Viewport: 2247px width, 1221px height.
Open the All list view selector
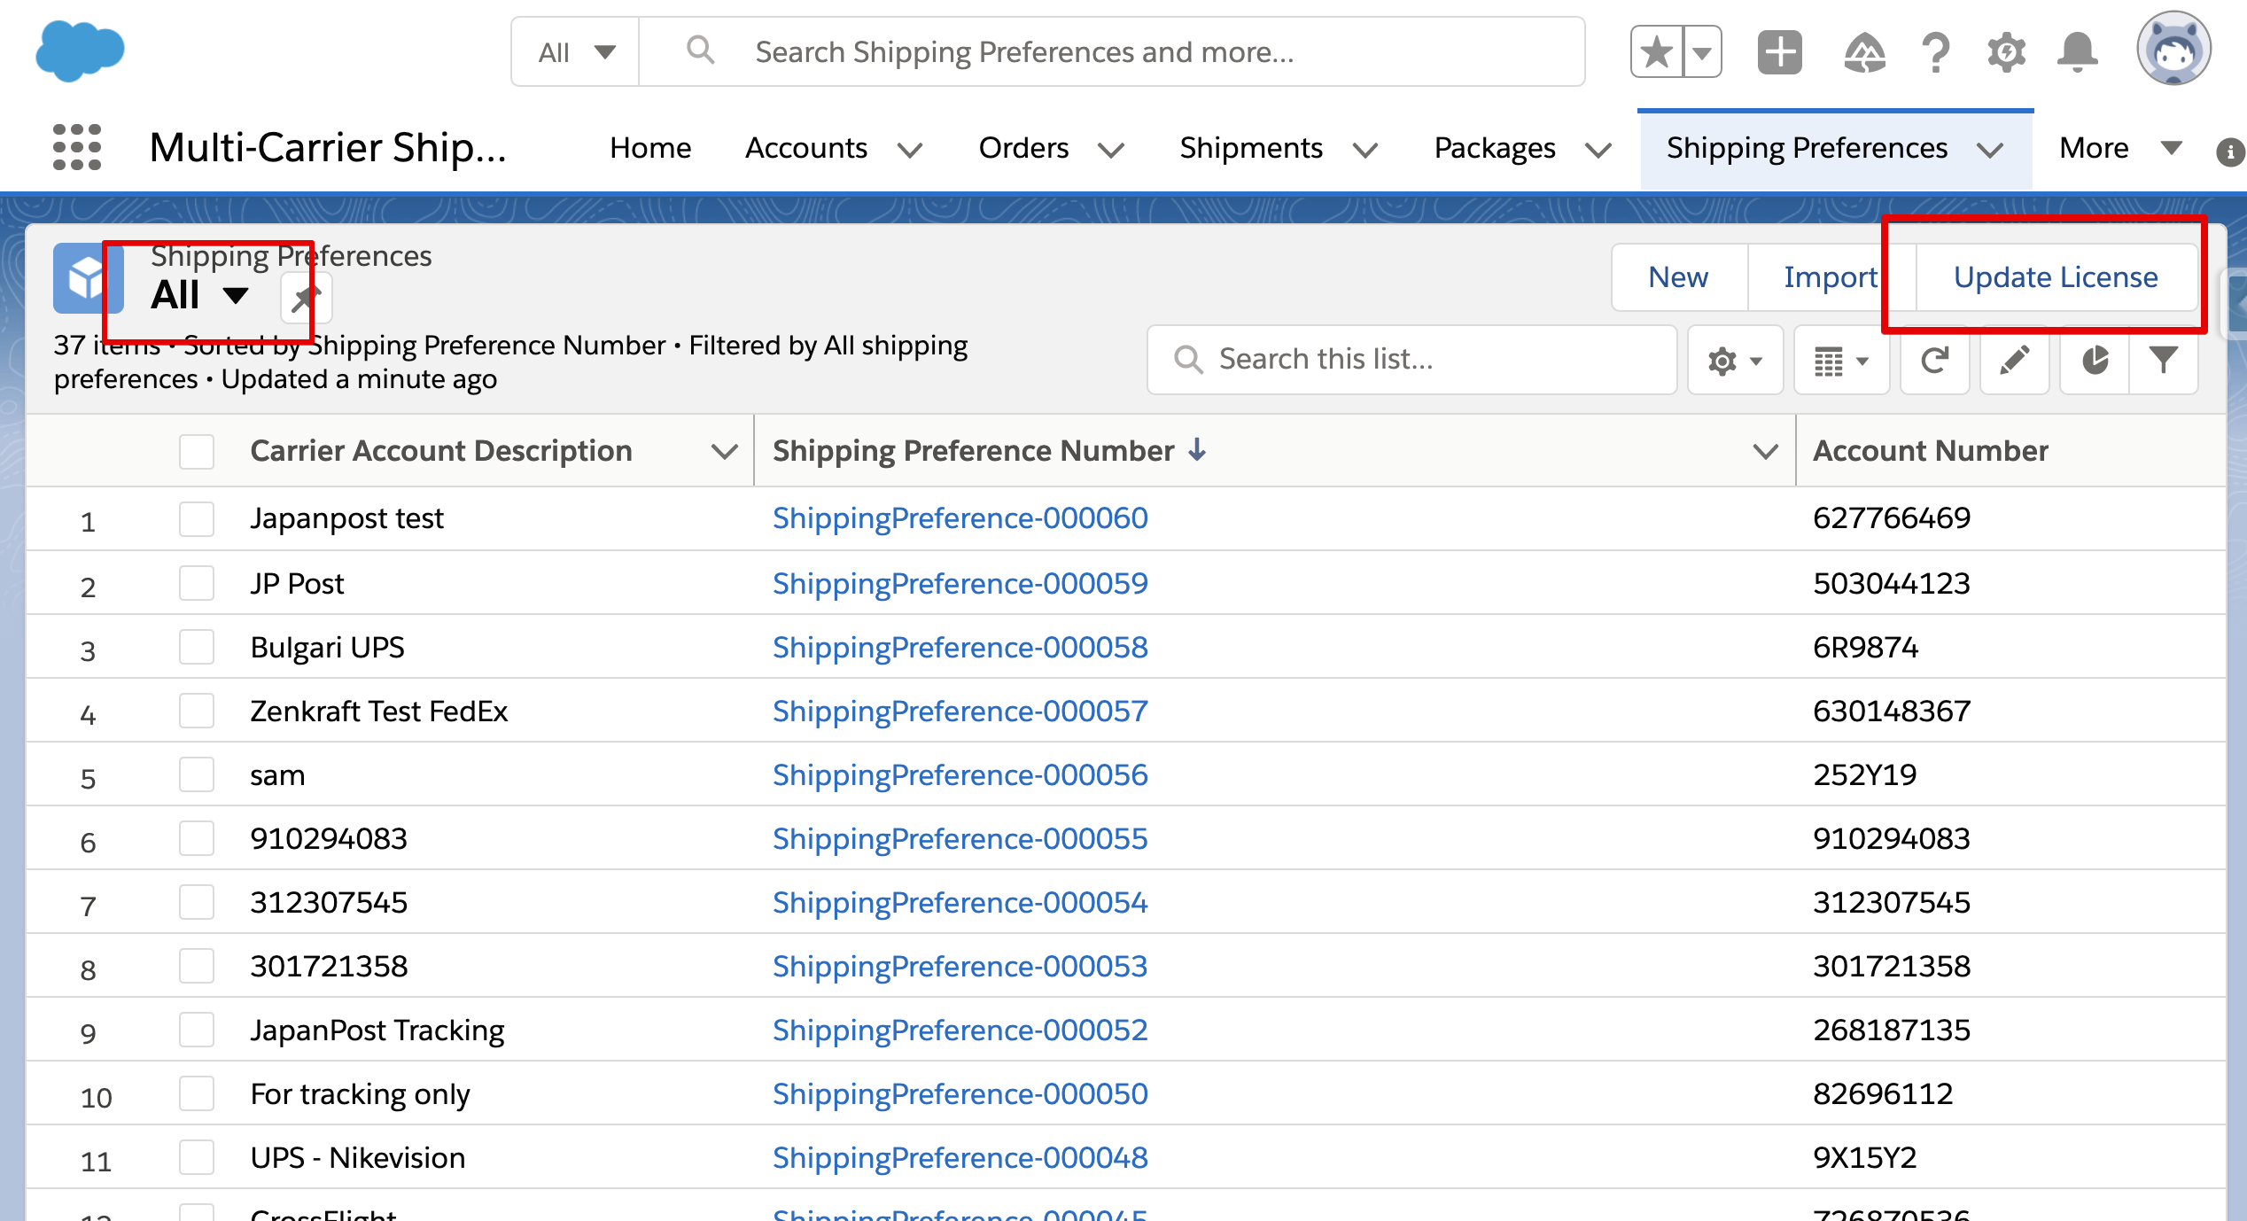pyautogui.click(x=201, y=295)
